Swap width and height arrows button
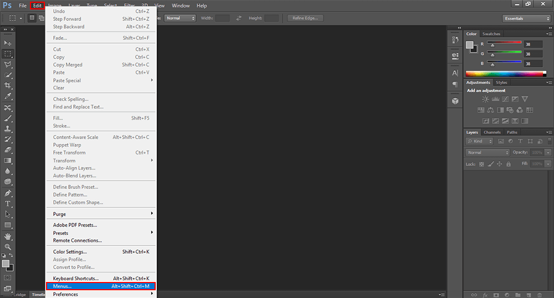The height and width of the screenshot is (298, 554). (x=239, y=18)
